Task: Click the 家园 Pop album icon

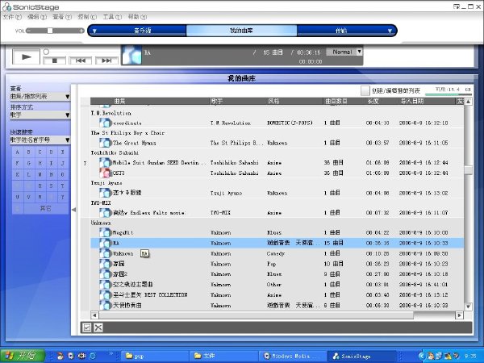Action: [105, 264]
